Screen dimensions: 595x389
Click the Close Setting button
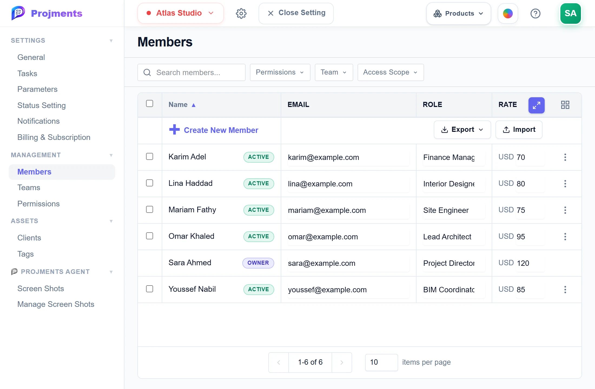296,13
